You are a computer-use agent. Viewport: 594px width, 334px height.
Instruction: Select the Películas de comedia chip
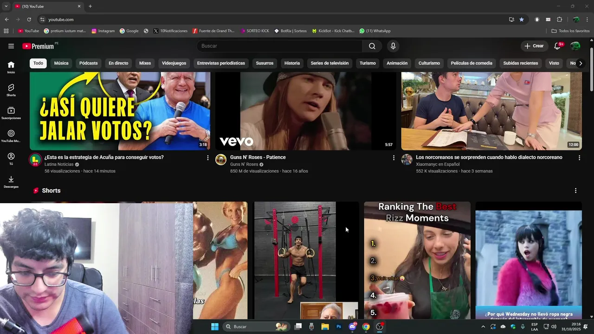[471, 63]
